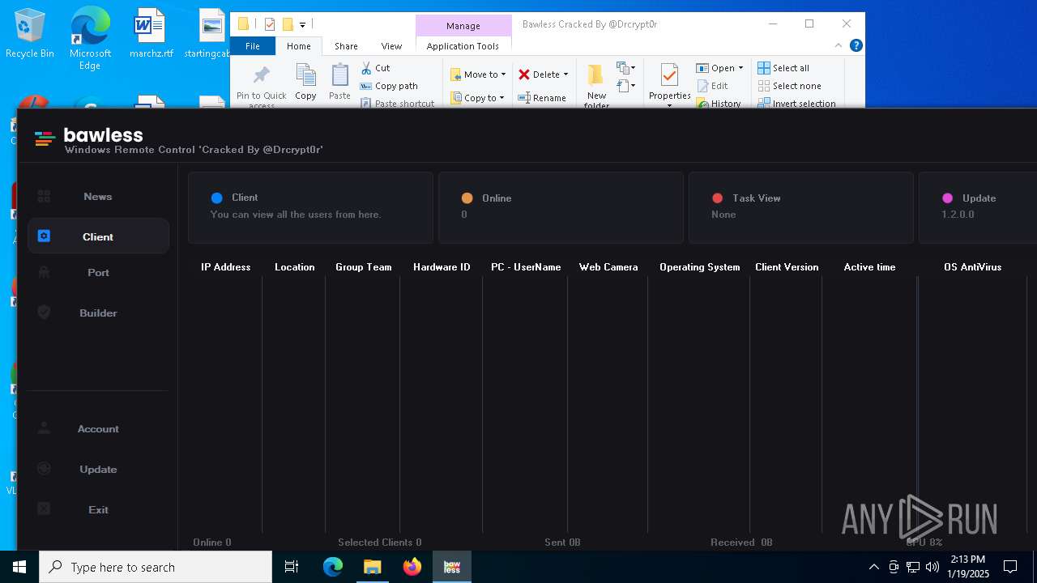
Task: Click Exit in the bawless sidebar
Action: [x=98, y=510]
